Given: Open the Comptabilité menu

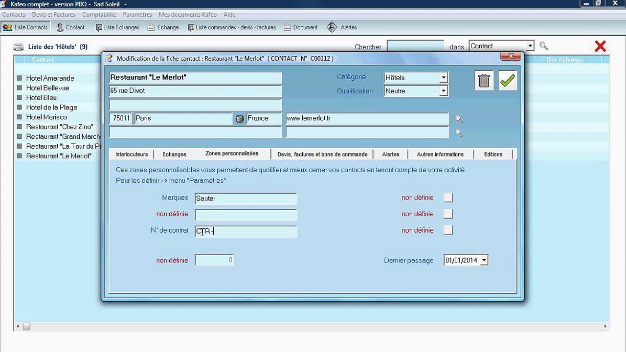Looking at the screenshot, I should click(99, 15).
